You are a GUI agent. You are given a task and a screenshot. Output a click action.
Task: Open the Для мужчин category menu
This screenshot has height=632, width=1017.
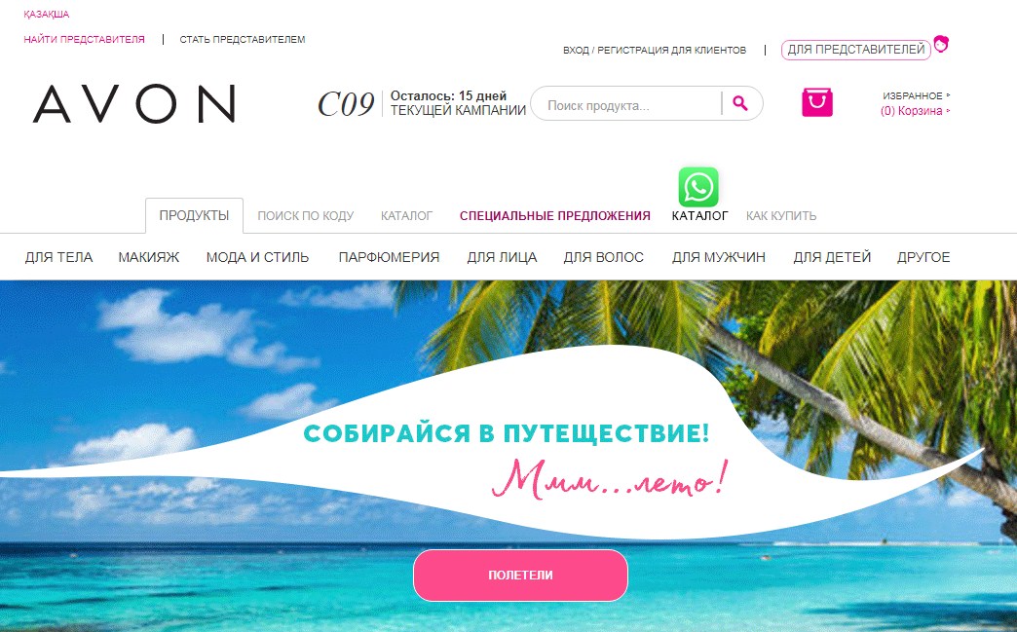coord(719,257)
